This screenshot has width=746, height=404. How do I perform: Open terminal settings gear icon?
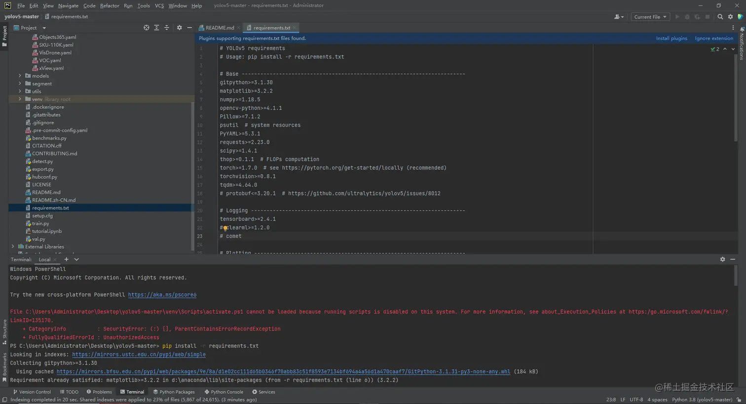(x=722, y=259)
